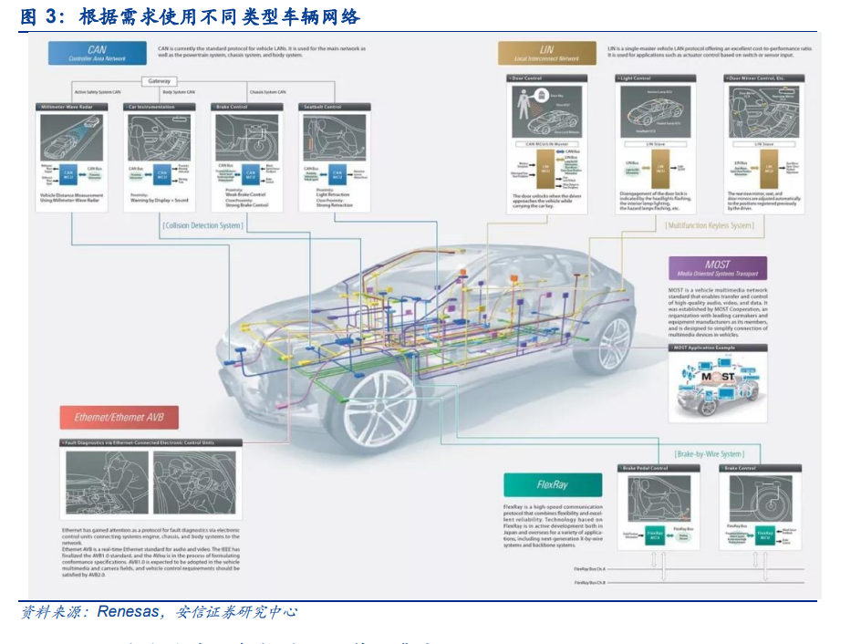Image resolution: width=861 pixels, height=644 pixels.
Task: Open the FlexRay Brake Control illustration
Action: 761,500
